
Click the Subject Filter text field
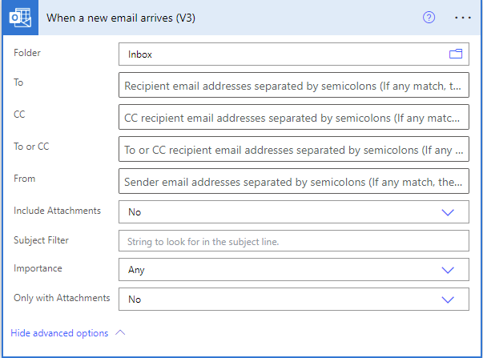coord(293,241)
